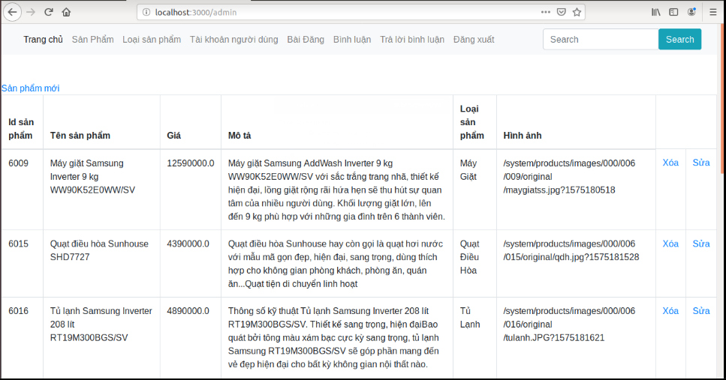Toggle the sidebar view icon
Image resolution: width=726 pixels, height=380 pixels.
click(673, 12)
